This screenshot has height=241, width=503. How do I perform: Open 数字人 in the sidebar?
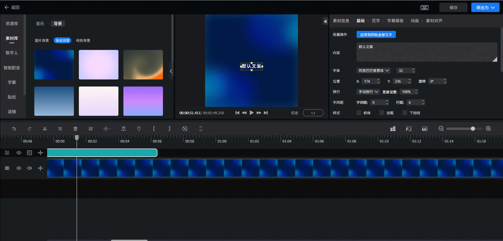(x=12, y=53)
